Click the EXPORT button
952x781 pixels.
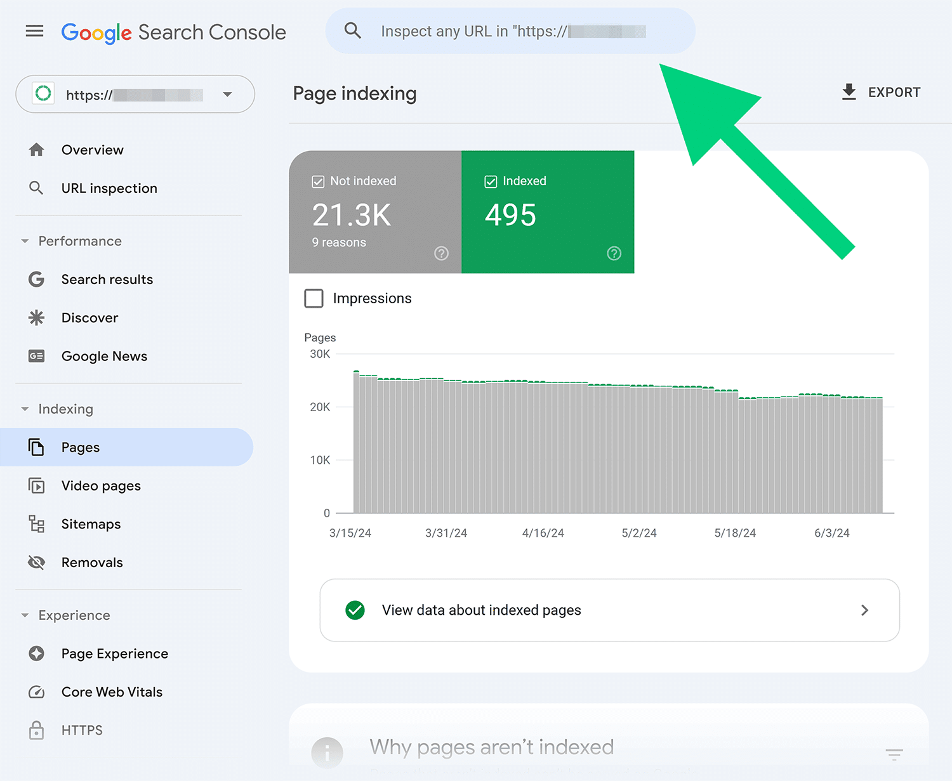[880, 92]
